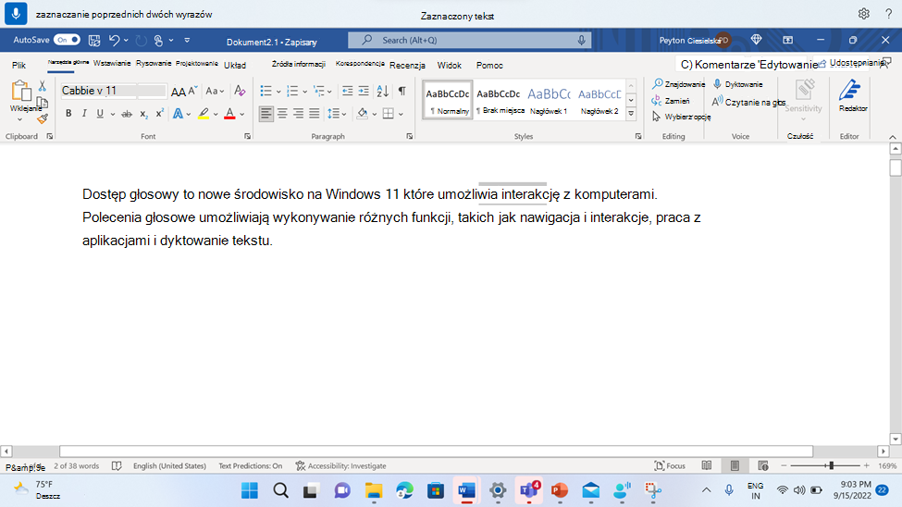
Task: Decrease paragraph indent
Action: [x=348, y=91]
